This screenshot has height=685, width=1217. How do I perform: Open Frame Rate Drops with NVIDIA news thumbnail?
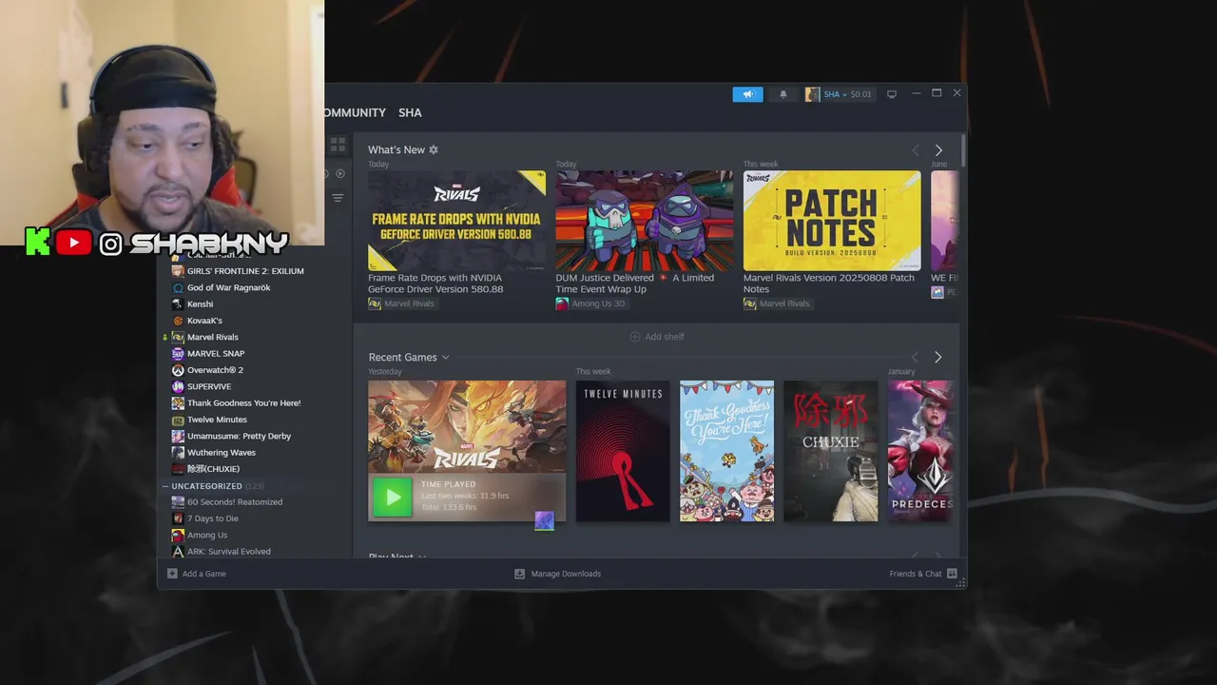(457, 221)
